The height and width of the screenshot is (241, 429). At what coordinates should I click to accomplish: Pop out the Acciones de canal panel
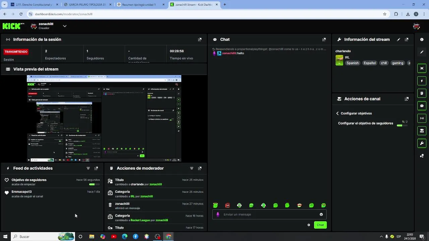click(x=407, y=99)
